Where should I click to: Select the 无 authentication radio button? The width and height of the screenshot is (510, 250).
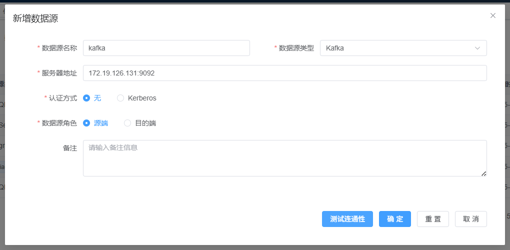pyautogui.click(x=86, y=98)
